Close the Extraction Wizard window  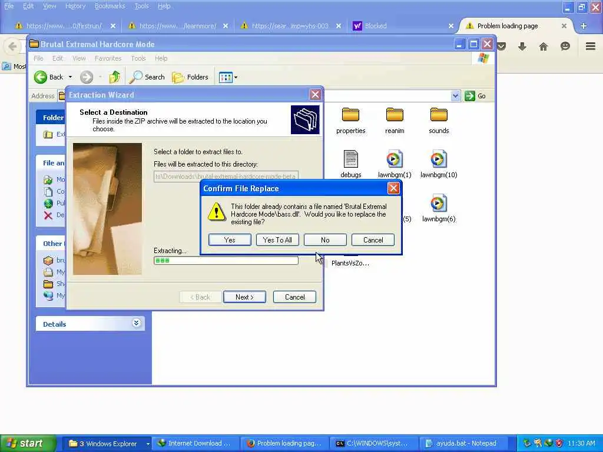[315, 95]
